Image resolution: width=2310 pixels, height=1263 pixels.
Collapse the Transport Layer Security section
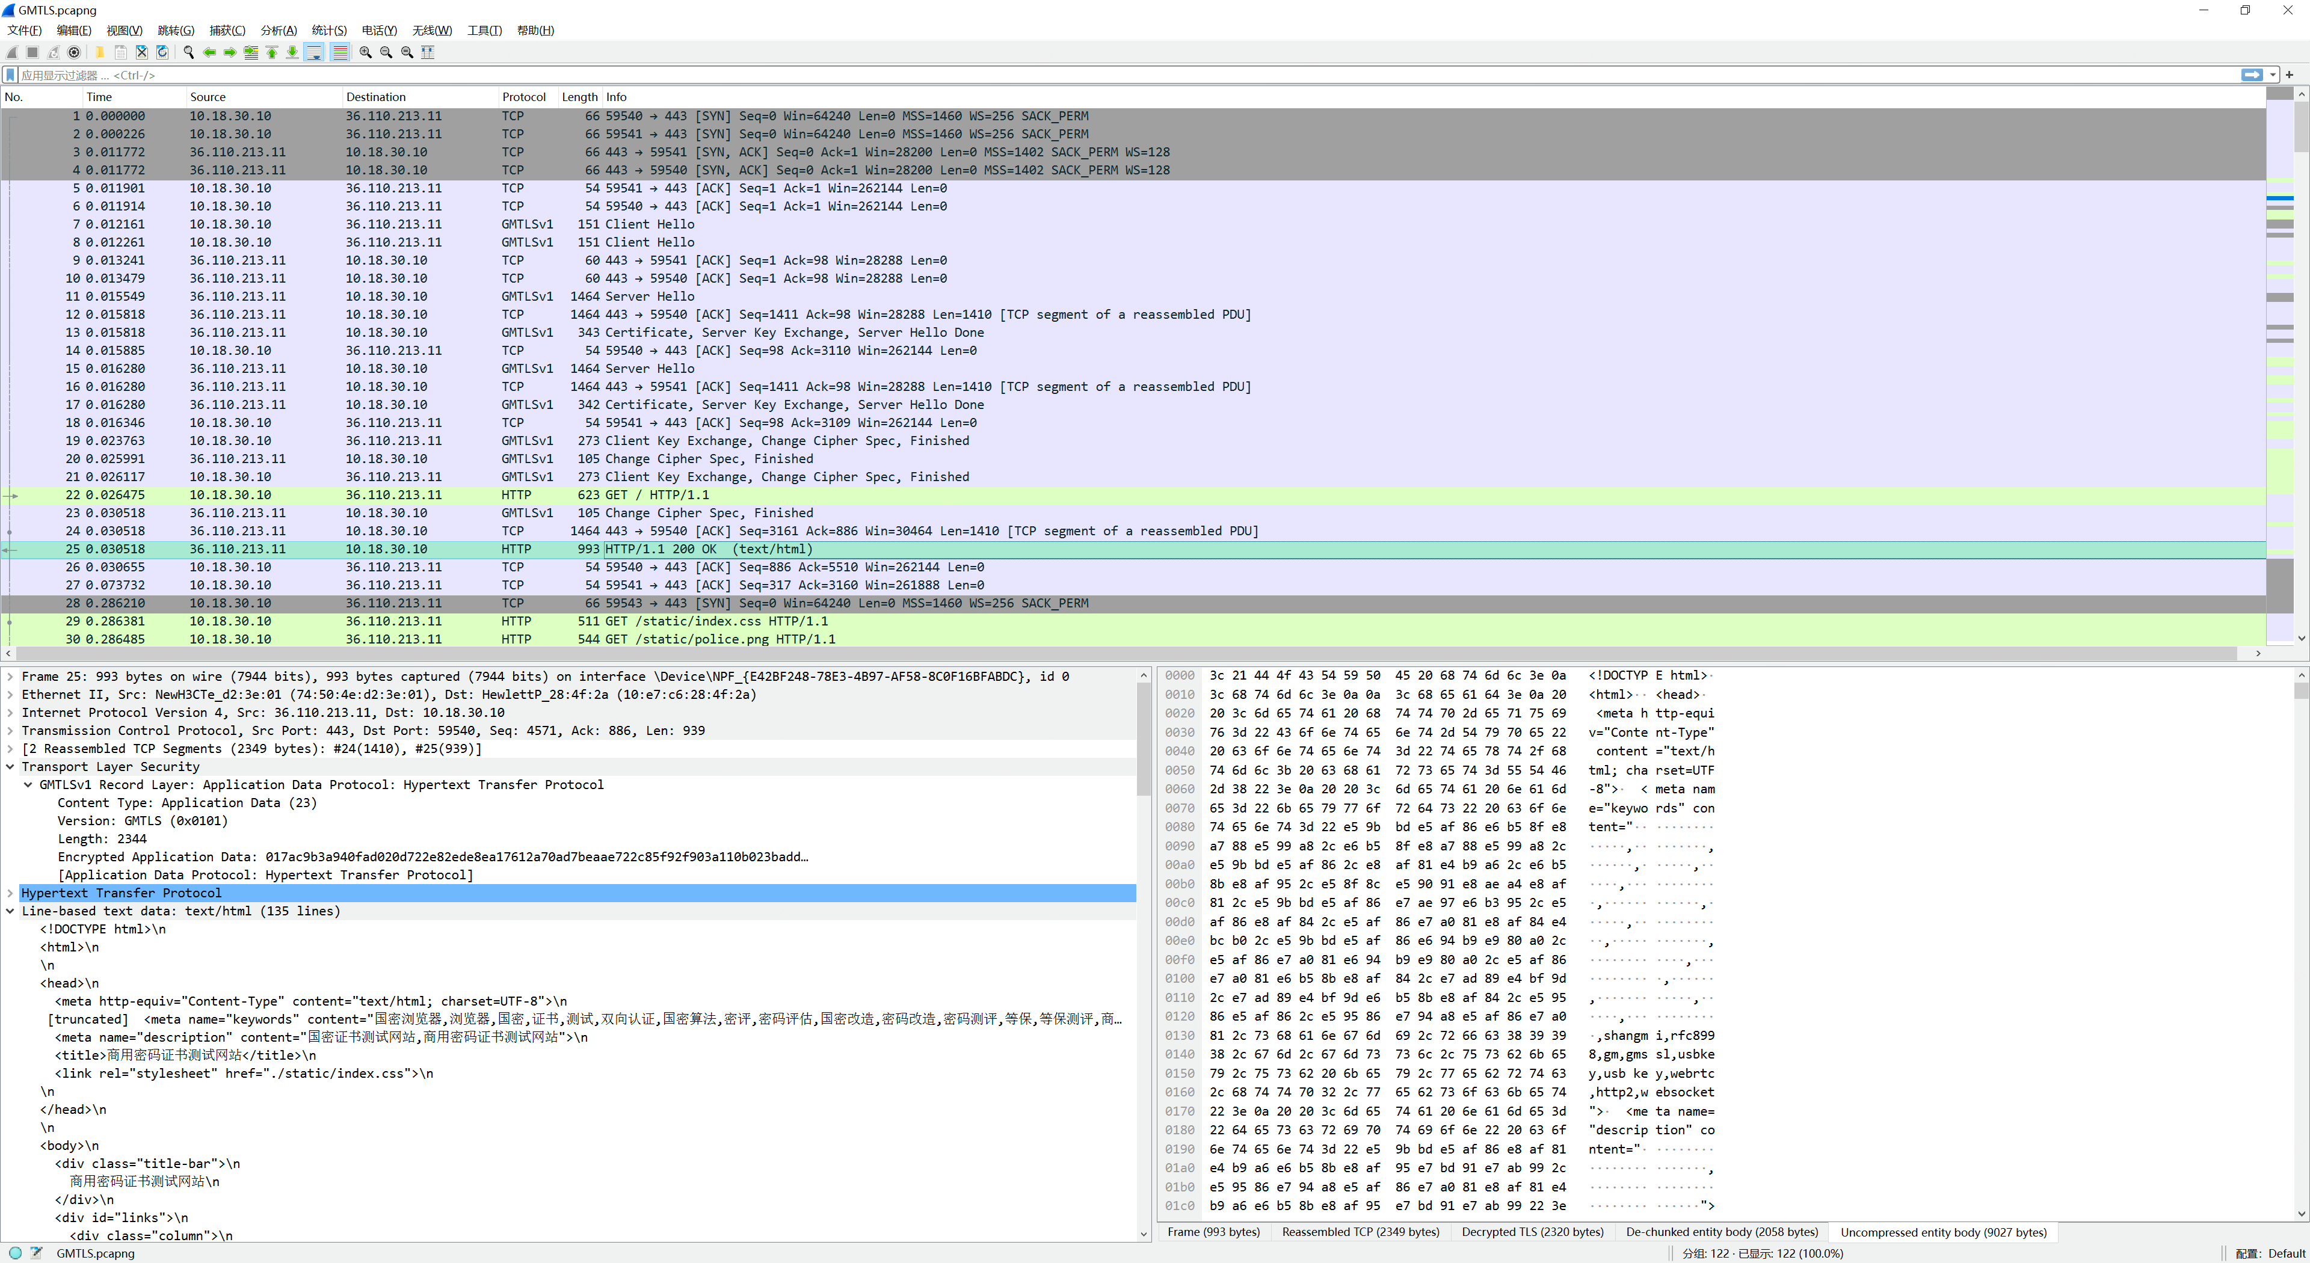pyautogui.click(x=10, y=766)
